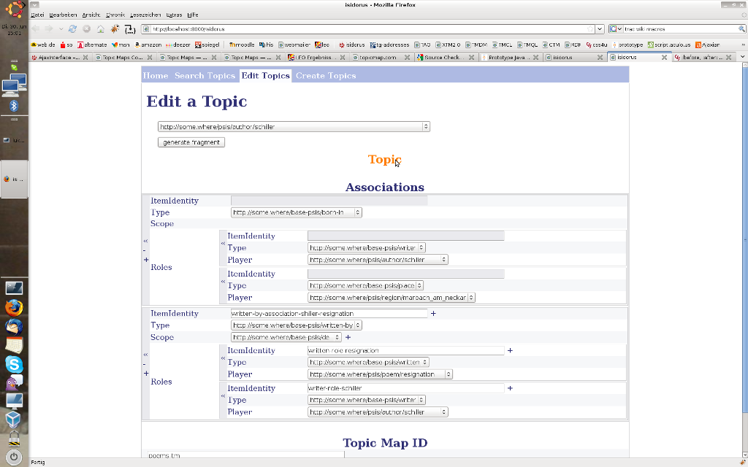
Task: Open the Lesezeichen menu
Action: tap(145, 15)
